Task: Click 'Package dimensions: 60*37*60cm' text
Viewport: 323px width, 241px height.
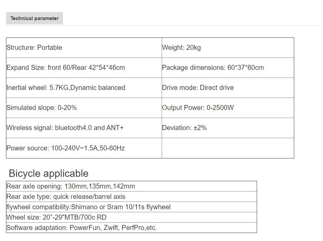Action: point(213,68)
